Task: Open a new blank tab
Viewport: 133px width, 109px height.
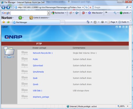Action: pyautogui.click(x=62, y=23)
